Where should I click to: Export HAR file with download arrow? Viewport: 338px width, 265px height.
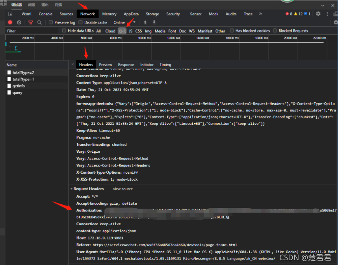click(x=154, y=22)
